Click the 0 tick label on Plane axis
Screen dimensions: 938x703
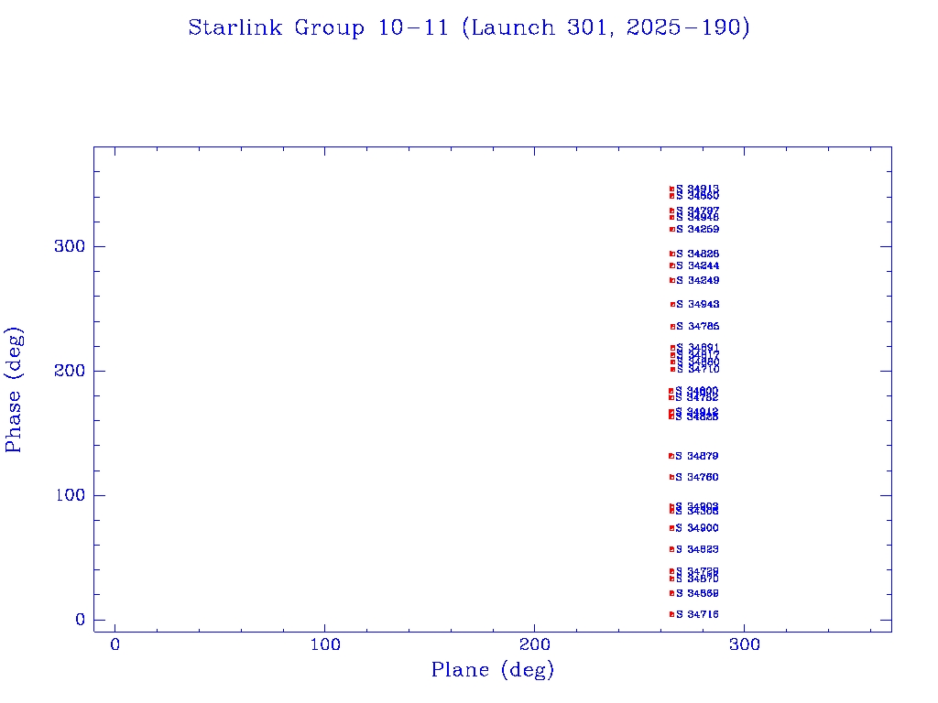tap(115, 645)
